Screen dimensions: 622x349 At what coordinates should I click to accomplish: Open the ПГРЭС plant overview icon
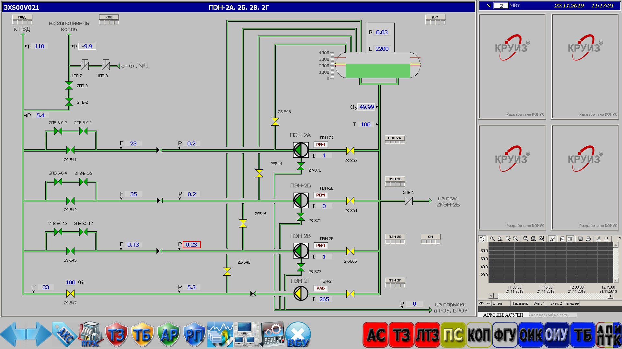click(90, 335)
